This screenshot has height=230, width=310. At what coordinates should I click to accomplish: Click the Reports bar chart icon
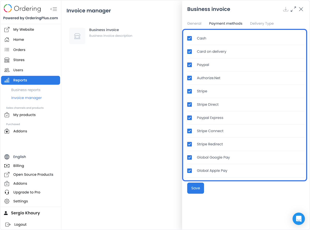point(7,80)
